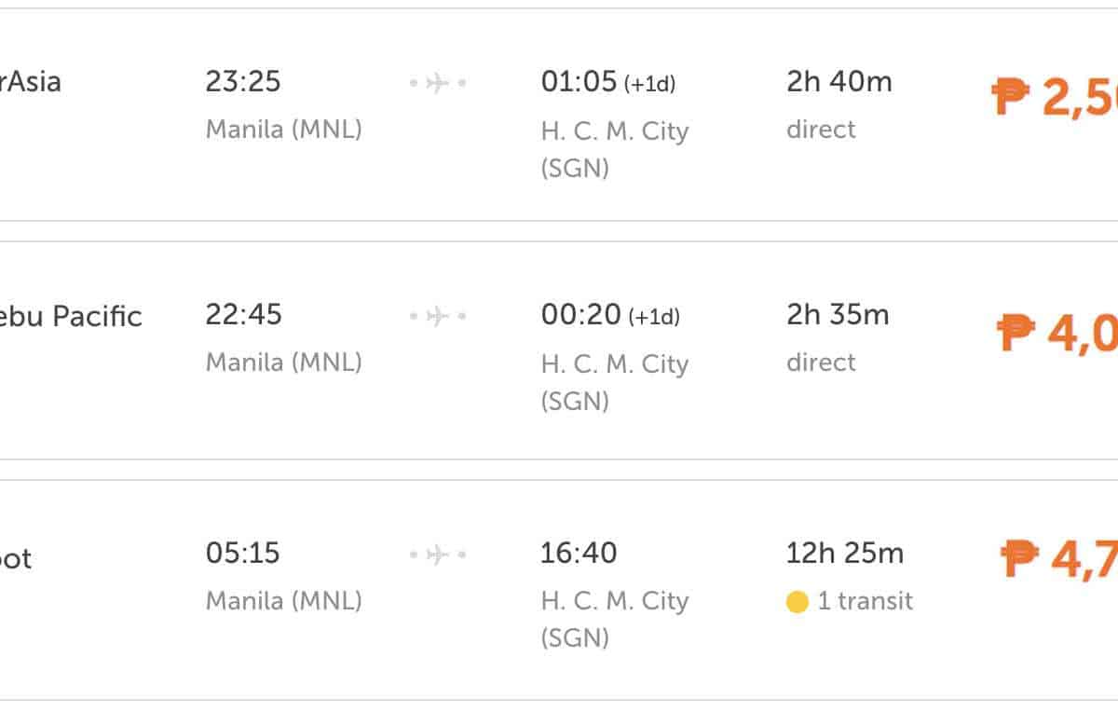1118x712 pixels.
Task: Click the peso sign on 4,7 price
Action: (x=1019, y=559)
